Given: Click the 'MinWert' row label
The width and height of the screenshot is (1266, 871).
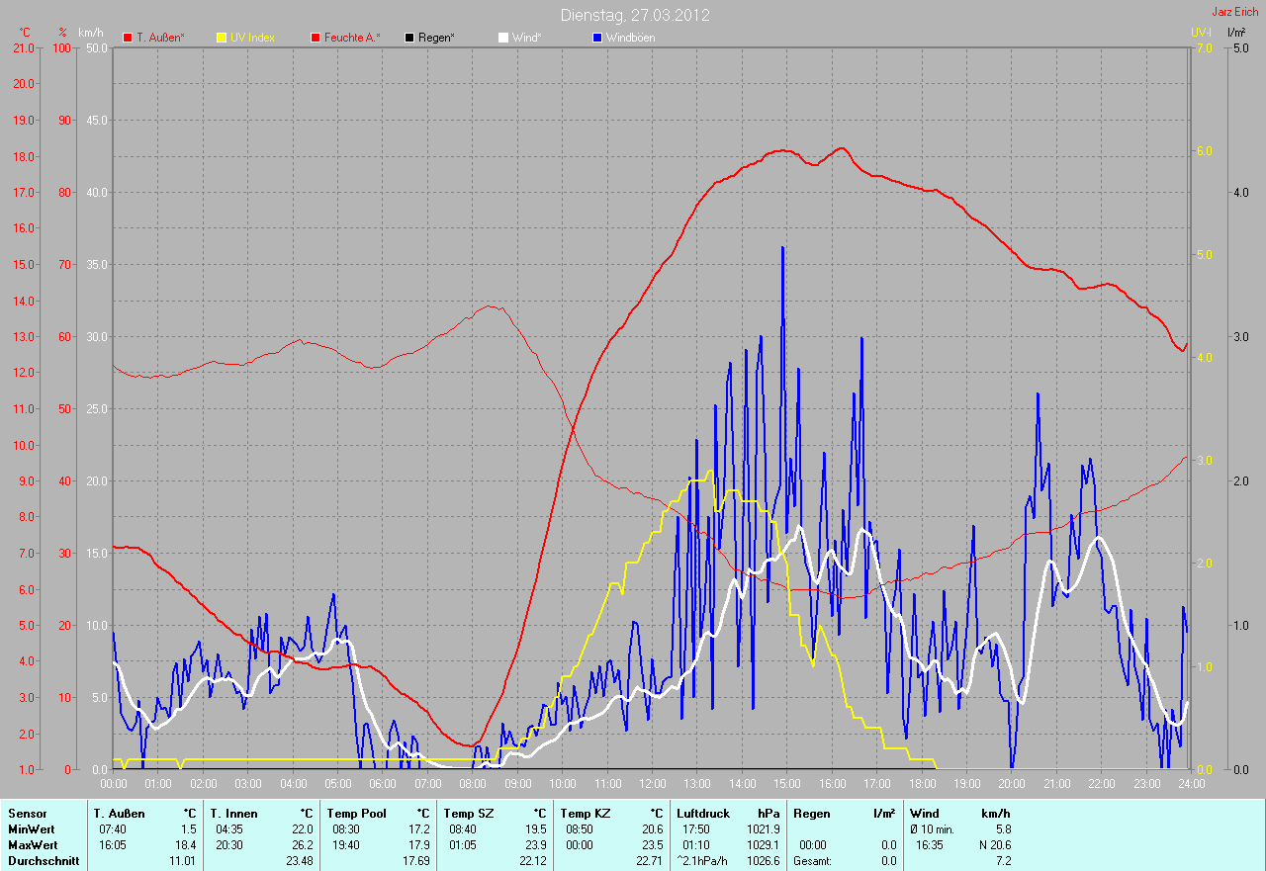Looking at the screenshot, I should 31,829.
